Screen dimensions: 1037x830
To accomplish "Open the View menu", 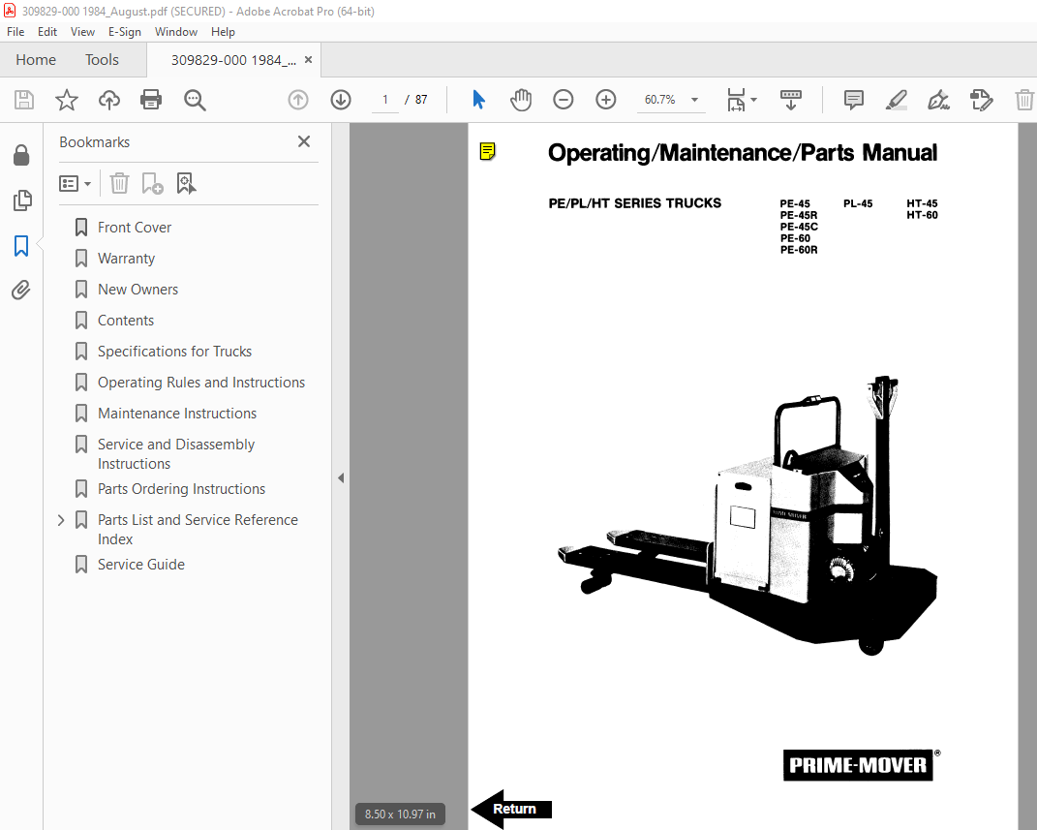I will [x=82, y=32].
